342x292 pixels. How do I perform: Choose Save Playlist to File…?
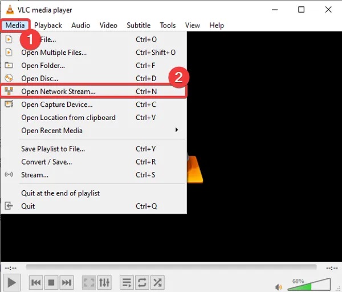coord(94,149)
